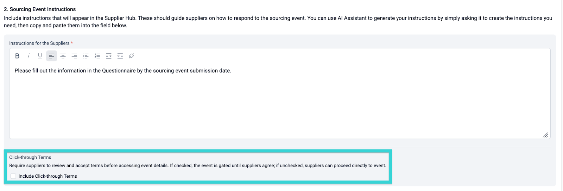The width and height of the screenshot is (563, 191).
Task: Enable the Include Click-through Terms checkbox
Action: tap(13, 176)
